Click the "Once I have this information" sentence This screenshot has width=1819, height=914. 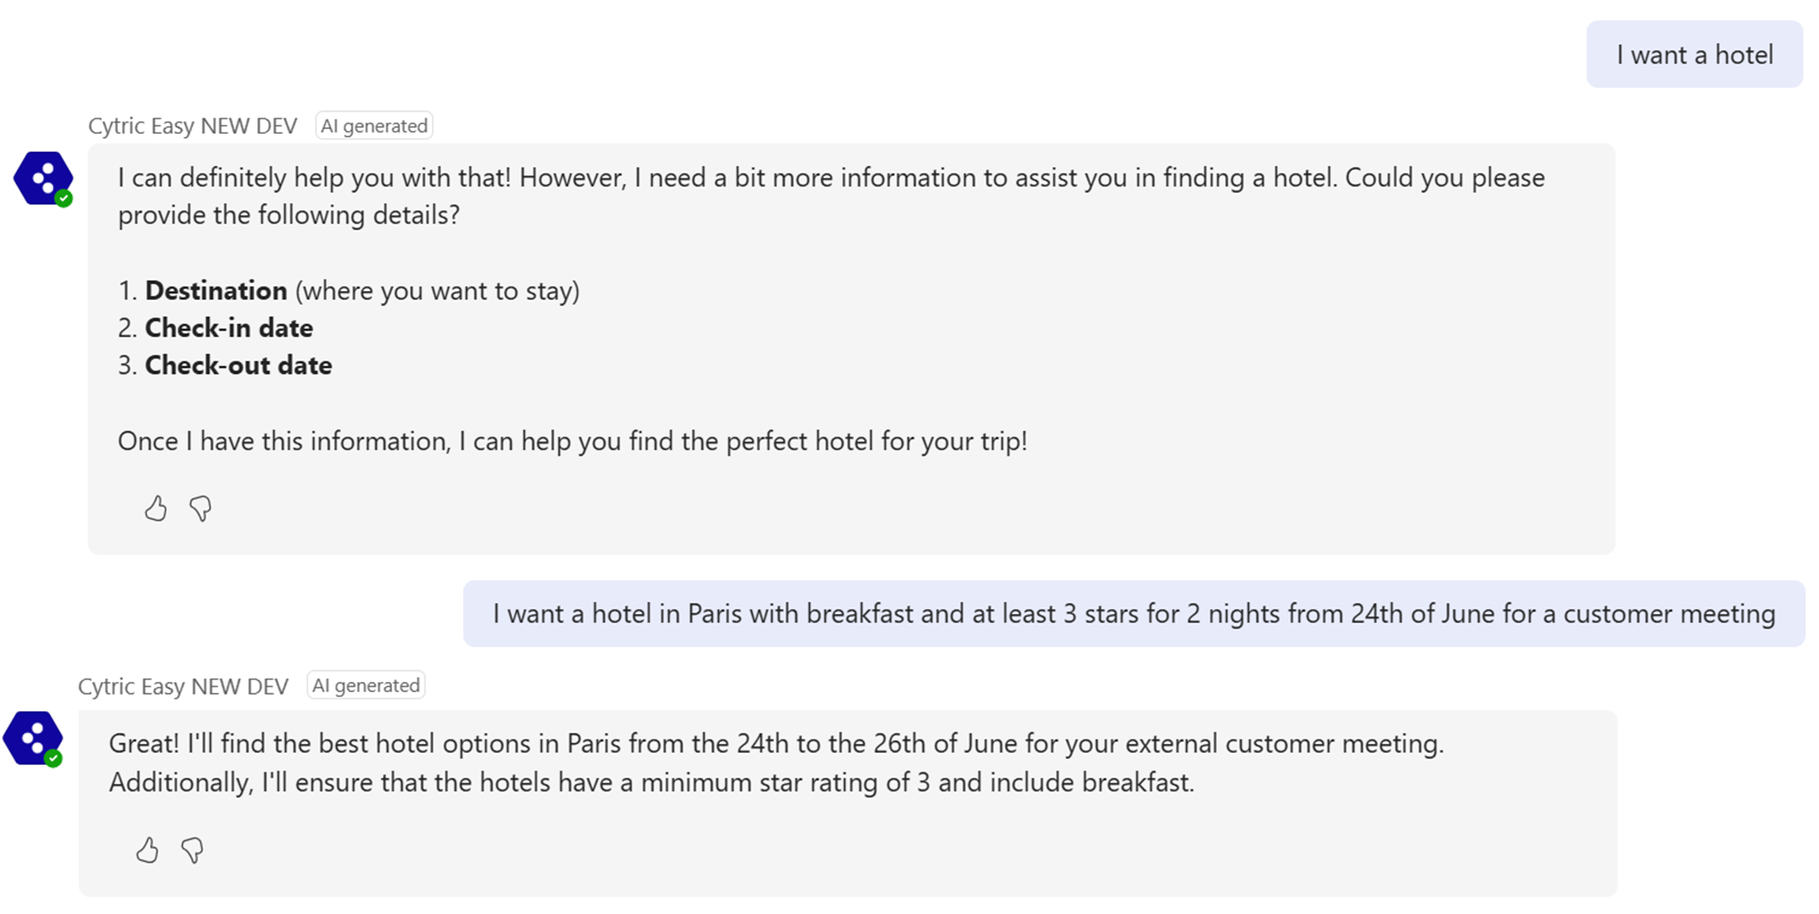tap(572, 441)
